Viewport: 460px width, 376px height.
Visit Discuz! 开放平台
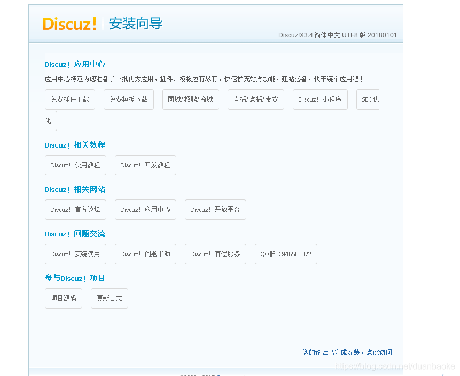(x=215, y=210)
